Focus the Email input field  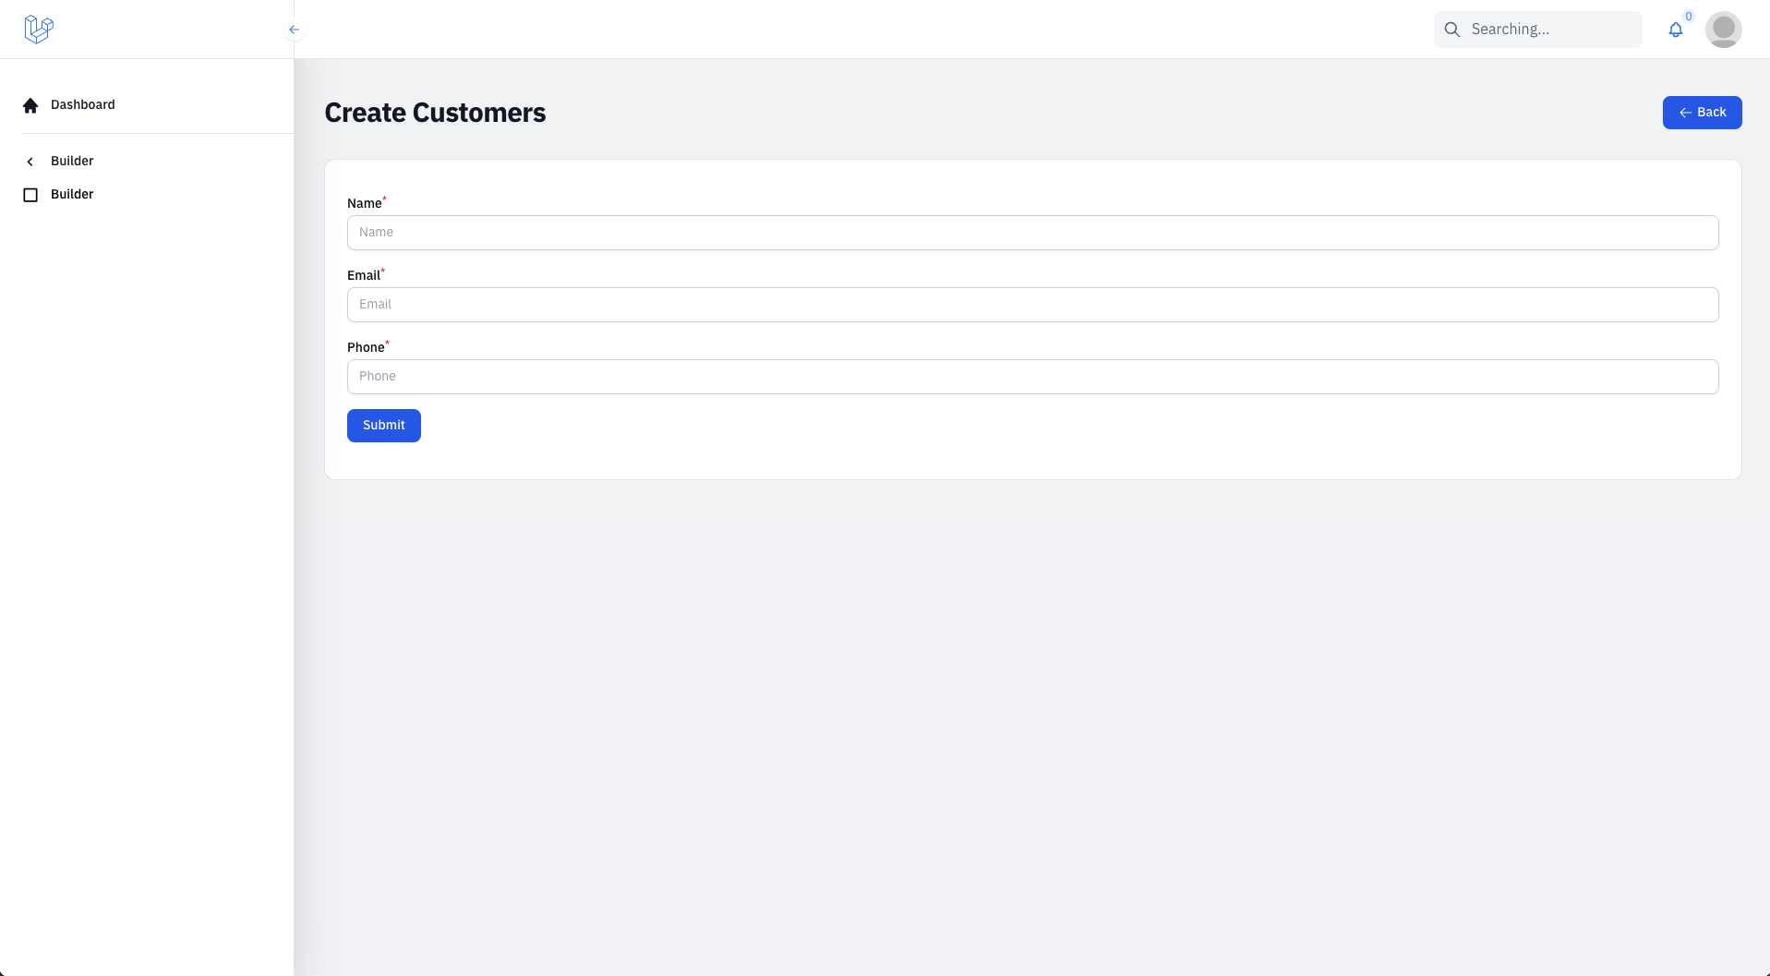click(x=1032, y=305)
